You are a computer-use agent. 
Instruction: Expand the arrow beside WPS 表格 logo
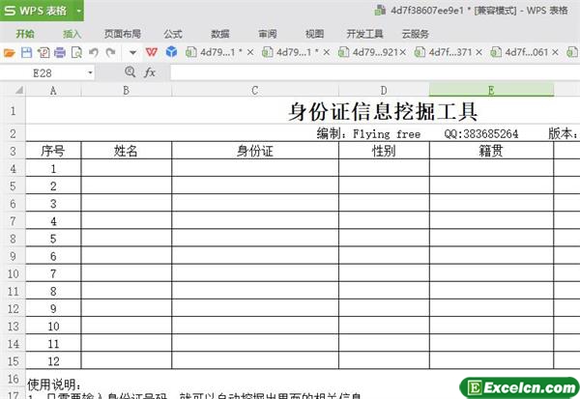pyautogui.click(x=78, y=11)
